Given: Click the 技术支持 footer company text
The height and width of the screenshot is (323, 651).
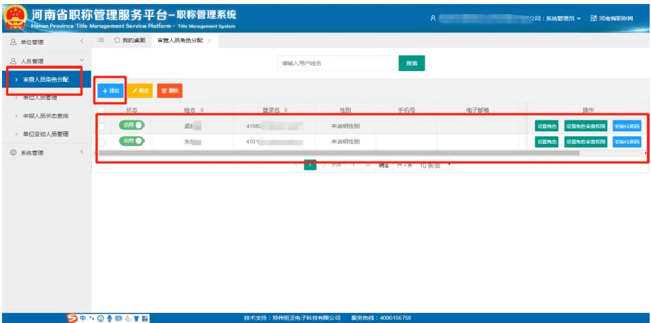Looking at the screenshot, I should click(292, 318).
